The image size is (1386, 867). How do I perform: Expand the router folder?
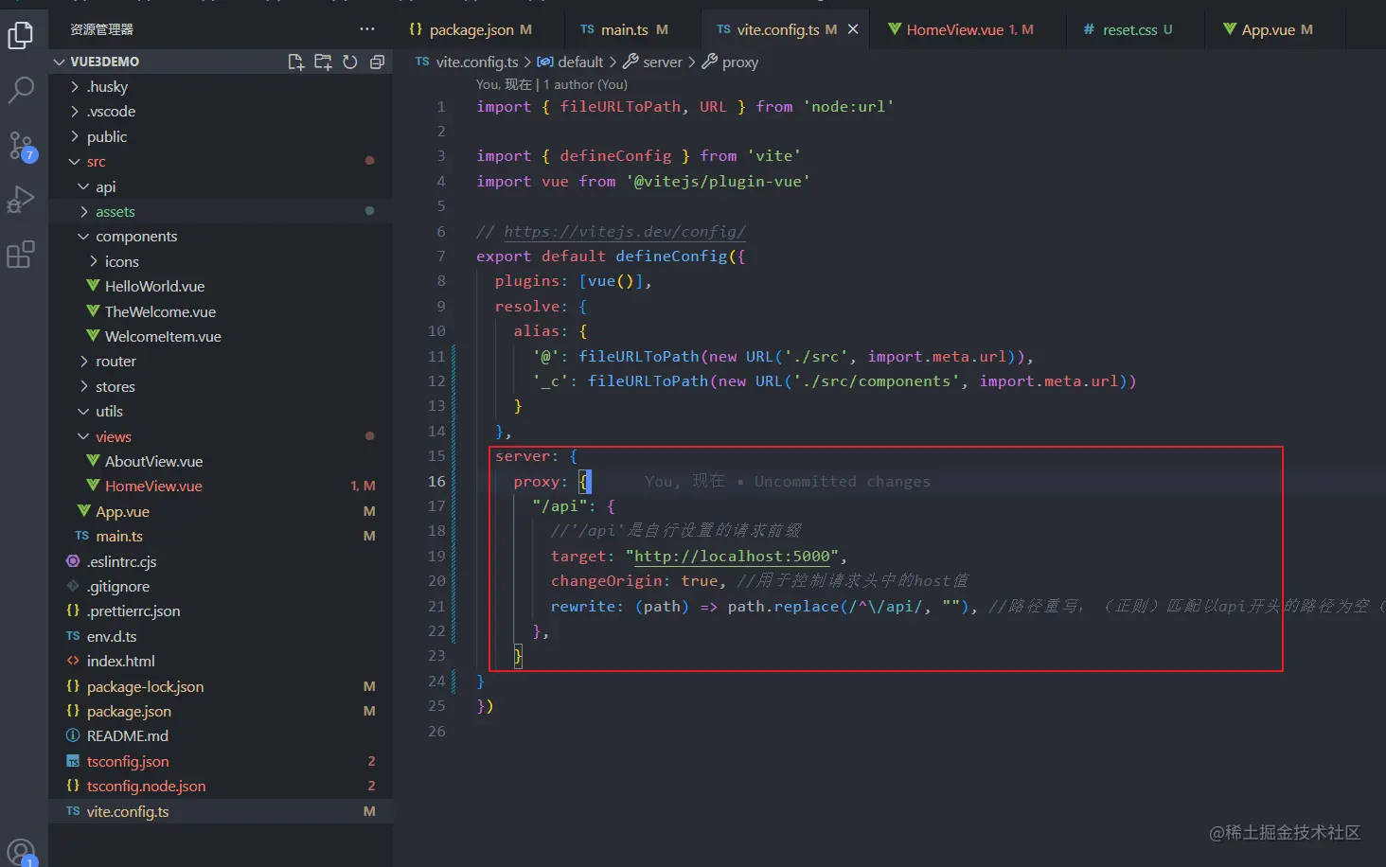tap(84, 362)
